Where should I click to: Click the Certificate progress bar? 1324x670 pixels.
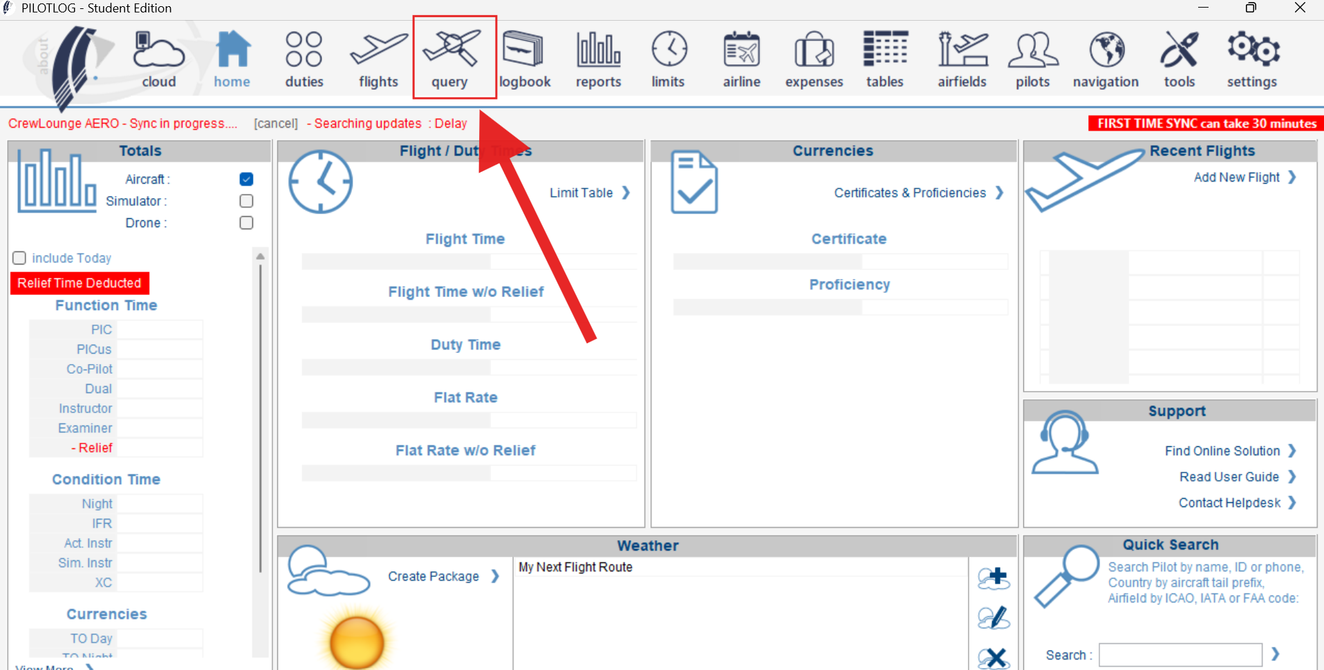841,262
